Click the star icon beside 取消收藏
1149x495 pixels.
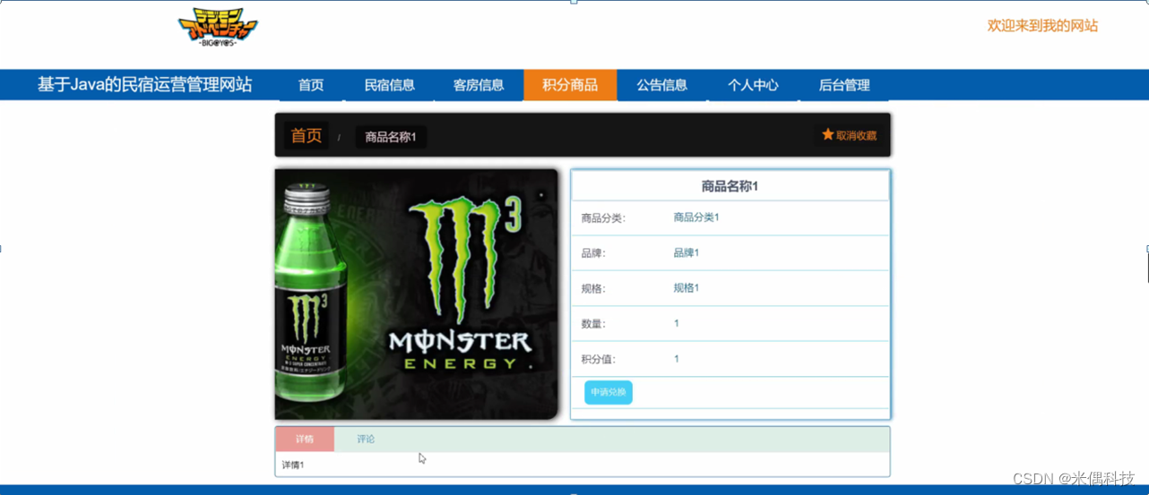pos(828,135)
